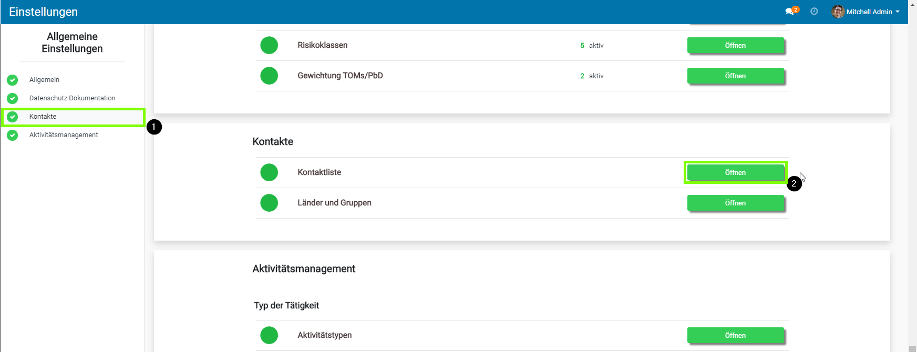Click green status circle for Kontaktliste
The width and height of the screenshot is (917, 352).
pos(269,172)
